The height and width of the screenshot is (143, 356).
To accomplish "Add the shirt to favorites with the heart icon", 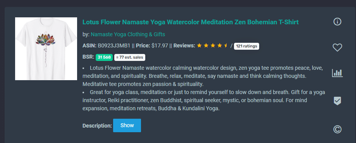I will [x=337, y=47].
